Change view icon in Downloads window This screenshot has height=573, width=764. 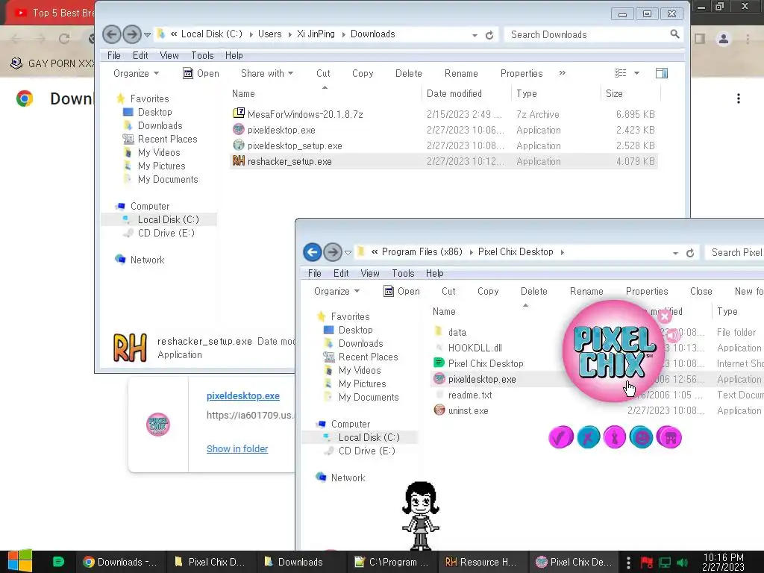point(620,73)
